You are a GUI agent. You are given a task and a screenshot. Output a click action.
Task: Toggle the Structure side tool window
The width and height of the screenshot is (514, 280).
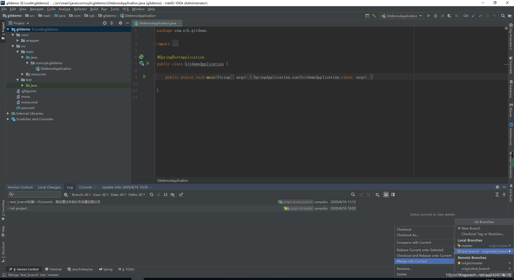pos(3,252)
